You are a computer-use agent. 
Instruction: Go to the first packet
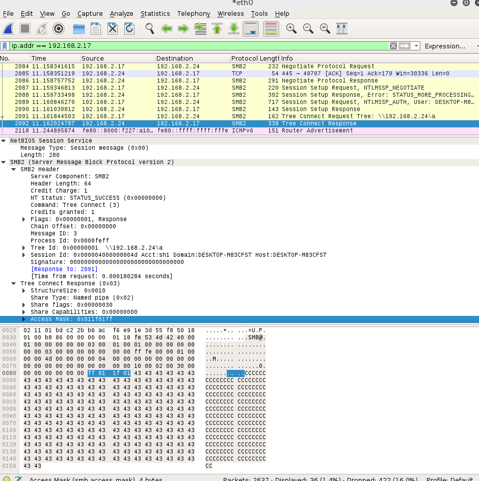point(217,29)
